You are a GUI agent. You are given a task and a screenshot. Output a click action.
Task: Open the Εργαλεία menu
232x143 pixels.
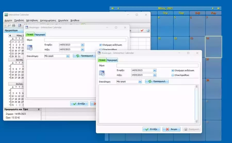(63, 20)
